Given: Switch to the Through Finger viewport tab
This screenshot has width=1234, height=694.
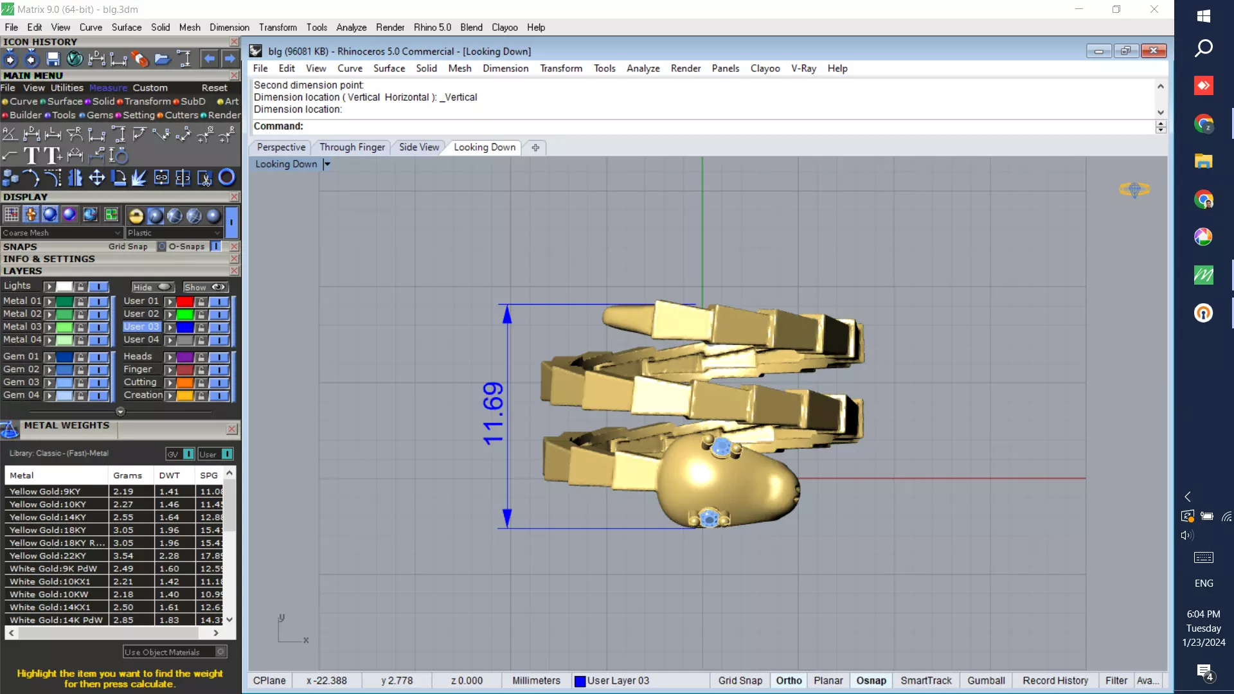Looking at the screenshot, I should point(352,147).
